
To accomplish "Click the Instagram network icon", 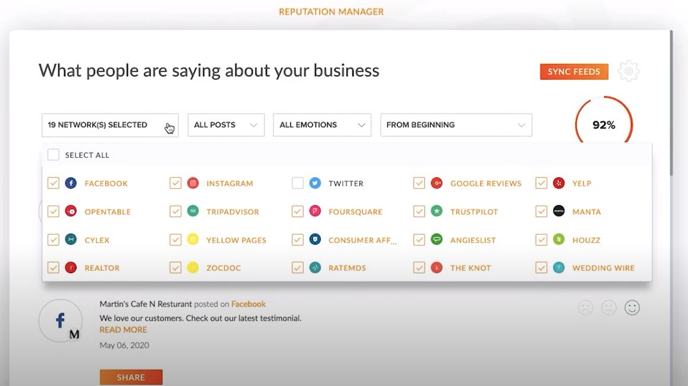I will [193, 183].
